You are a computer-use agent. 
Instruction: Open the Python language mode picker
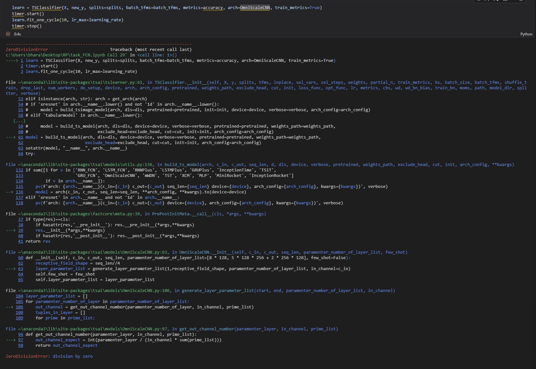coord(526,34)
